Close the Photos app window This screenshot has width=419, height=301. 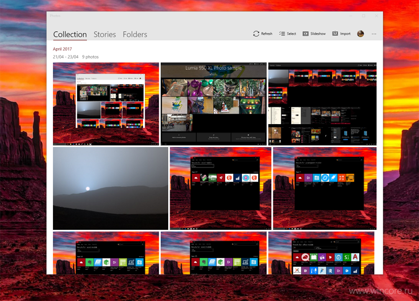pos(376,16)
